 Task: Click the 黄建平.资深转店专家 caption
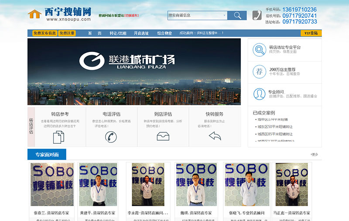coord(98,213)
